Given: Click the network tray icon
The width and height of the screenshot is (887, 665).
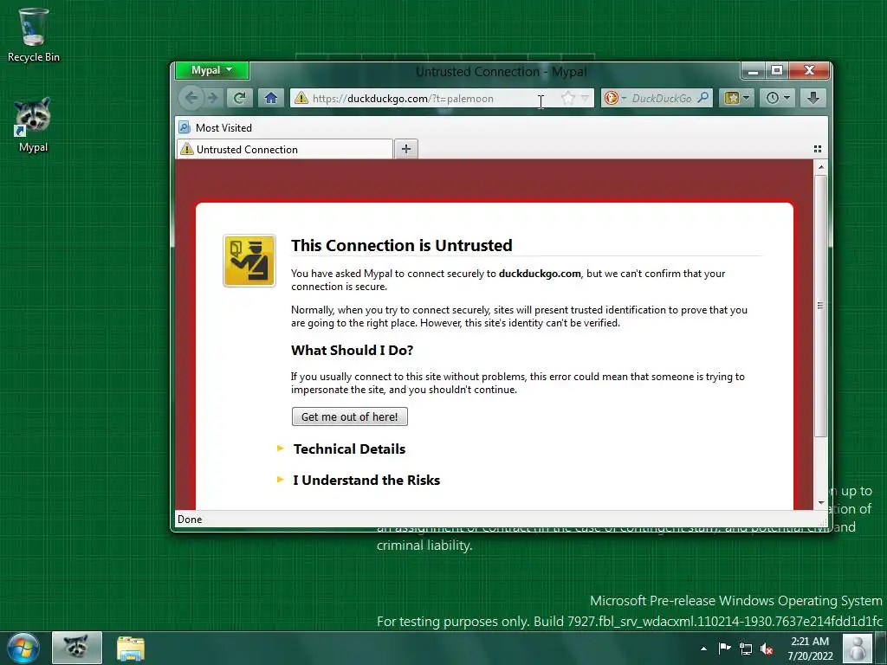Looking at the screenshot, I should pyautogui.click(x=746, y=649).
